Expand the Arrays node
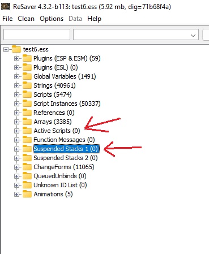The image size is (209, 254). coord(16,122)
